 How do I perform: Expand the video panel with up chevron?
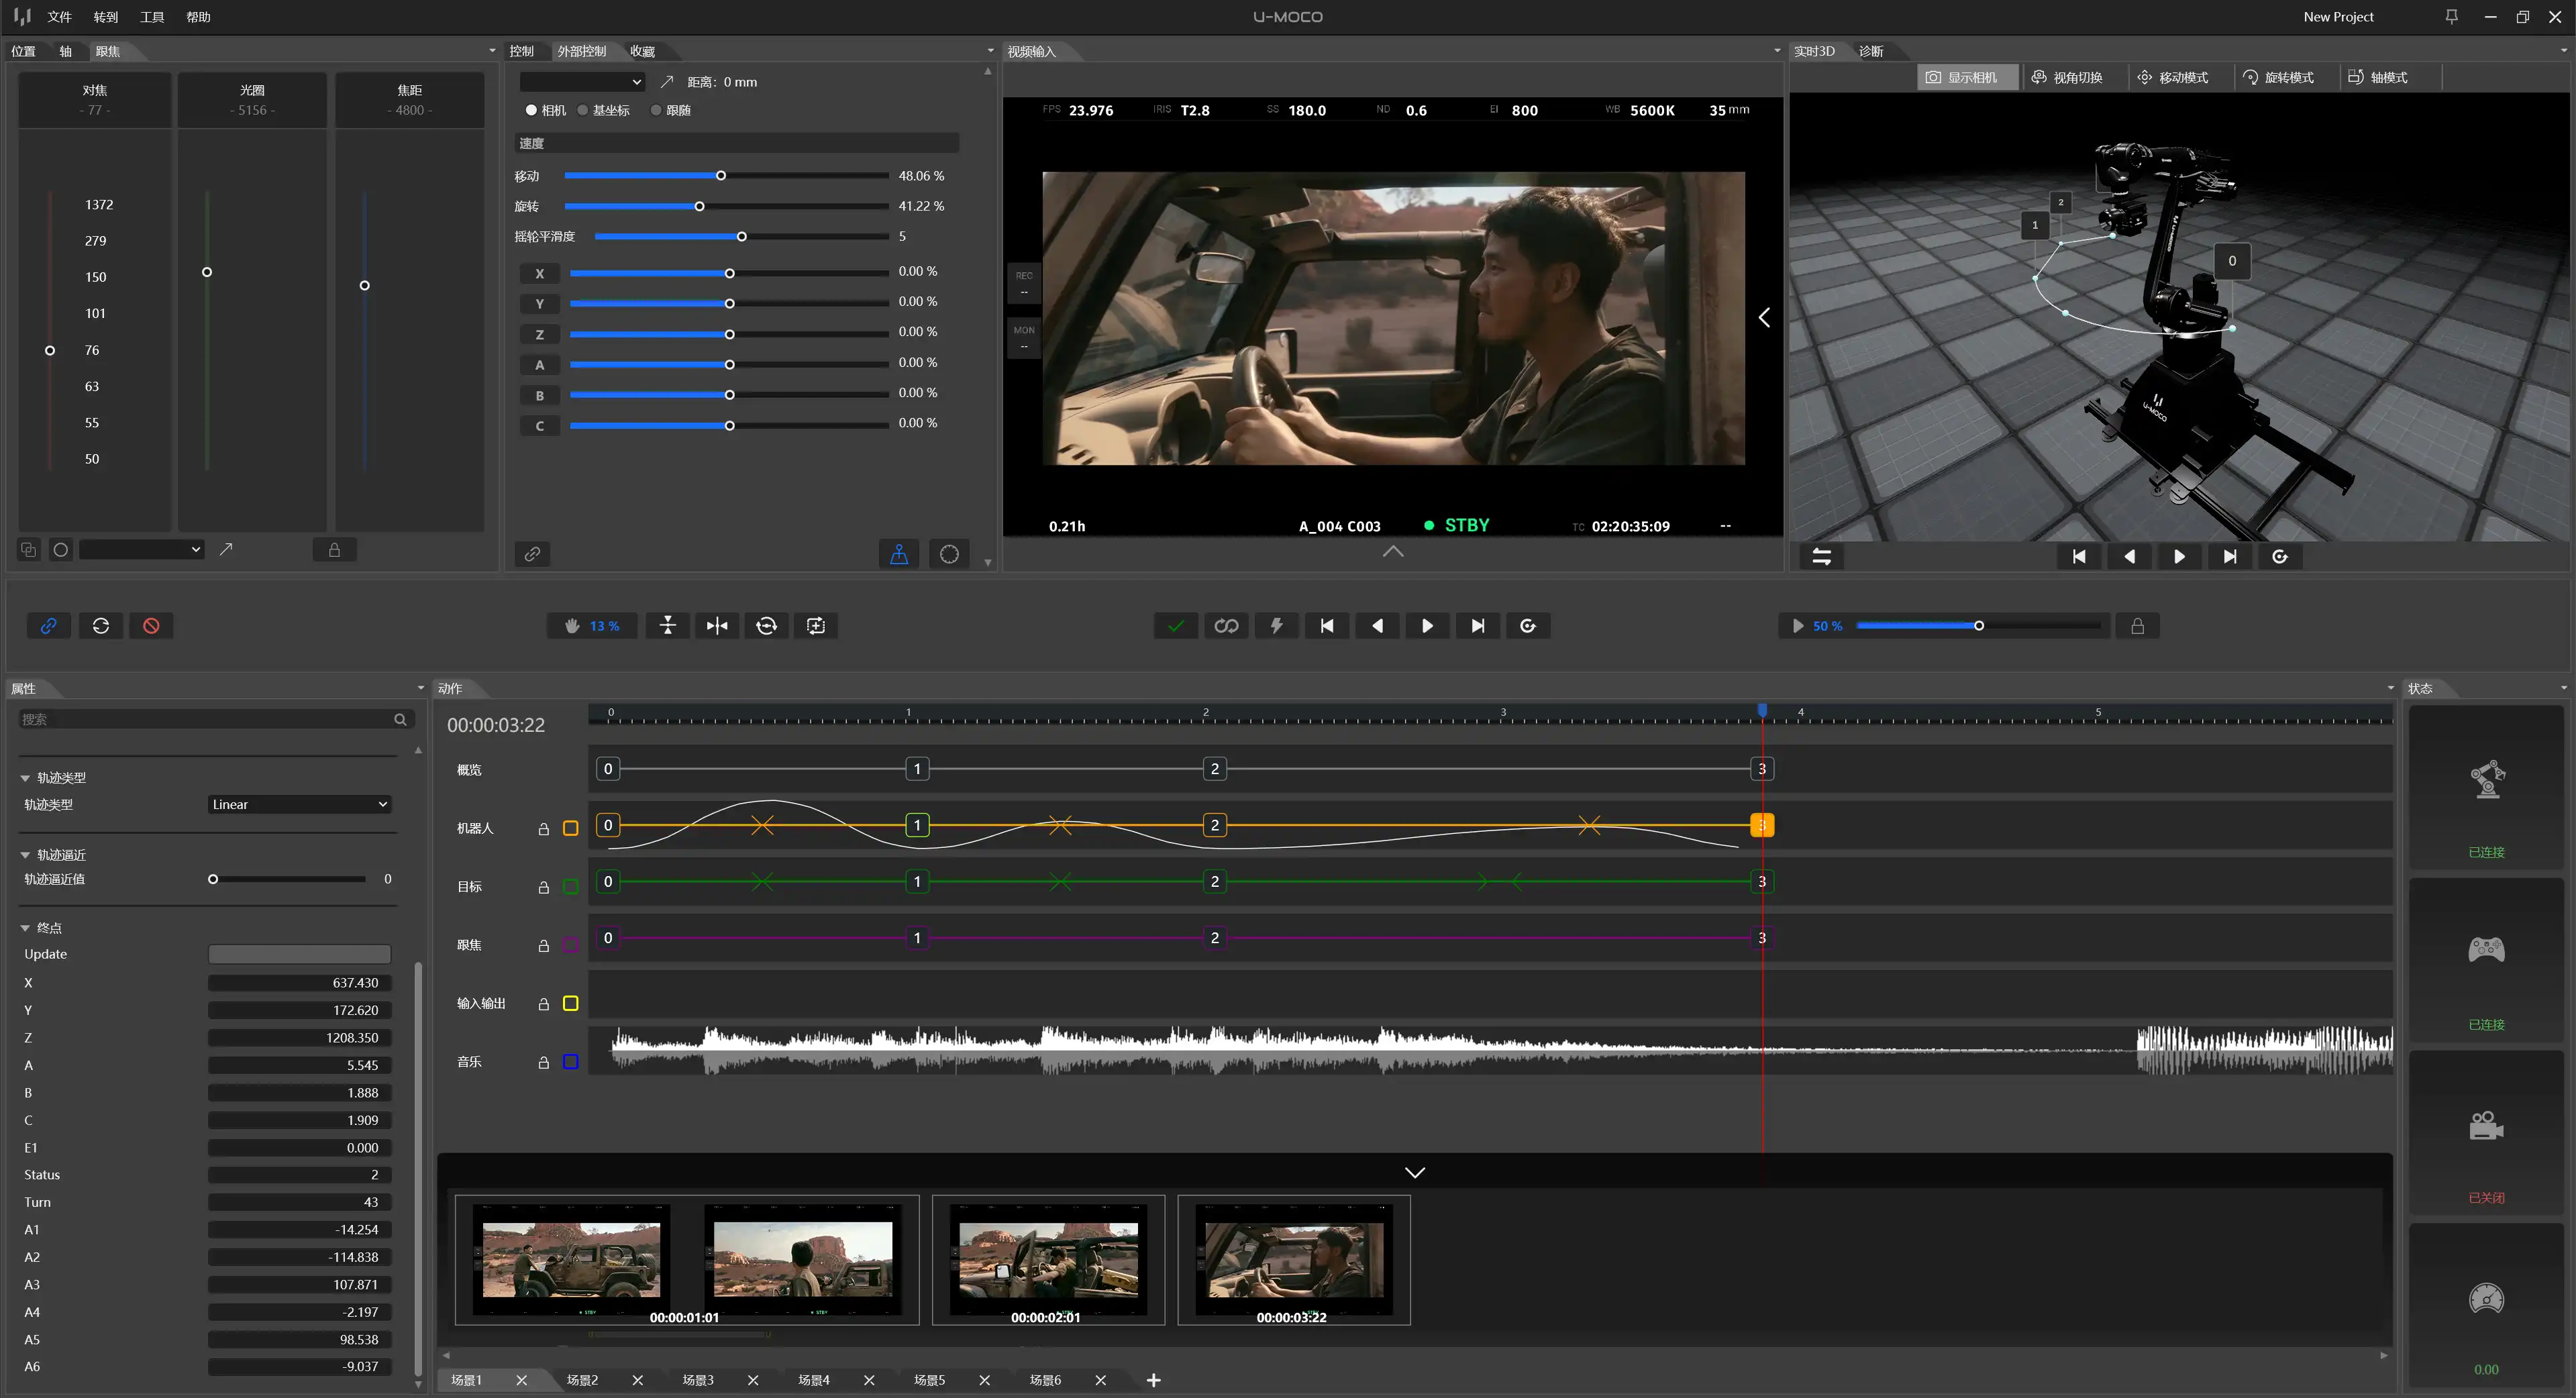1392,551
